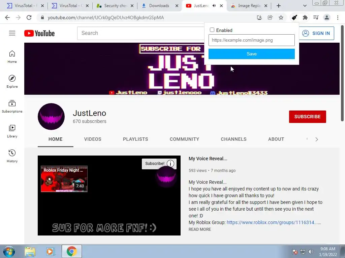Bookmark this page with the star
This screenshot has width=345, height=258.
281,17
